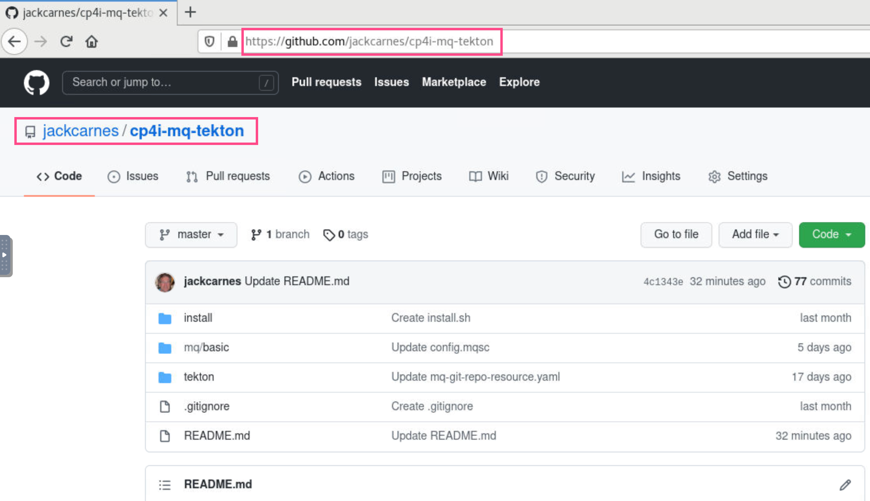This screenshot has height=501, width=870.
Task: Click the tag icon next to 0 tags
Action: 329,235
